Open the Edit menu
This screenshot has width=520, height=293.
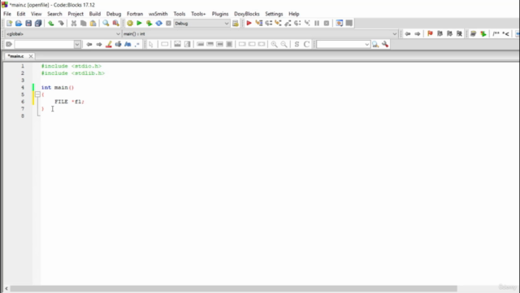pos(21,14)
